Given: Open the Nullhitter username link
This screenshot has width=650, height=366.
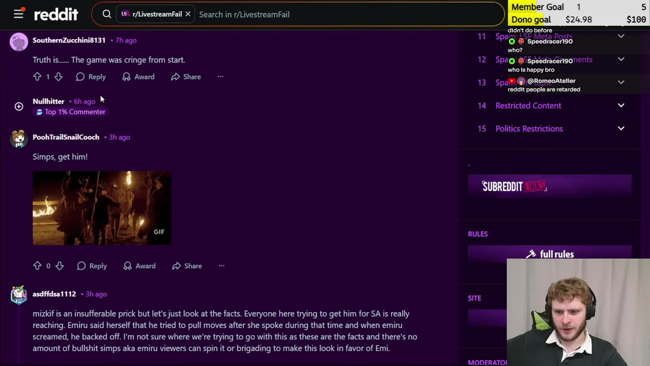Looking at the screenshot, I should (x=48, y=101).
